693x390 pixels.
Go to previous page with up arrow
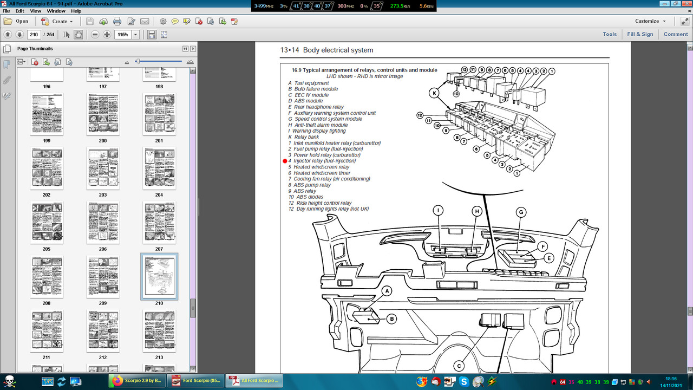point(8,34)
